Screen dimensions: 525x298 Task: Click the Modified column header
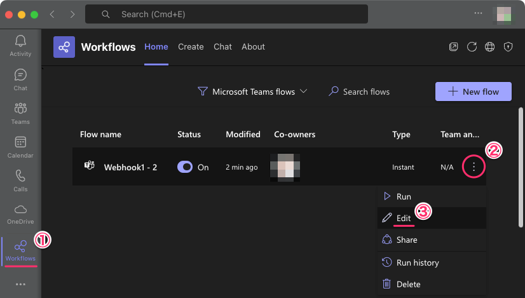243,134
